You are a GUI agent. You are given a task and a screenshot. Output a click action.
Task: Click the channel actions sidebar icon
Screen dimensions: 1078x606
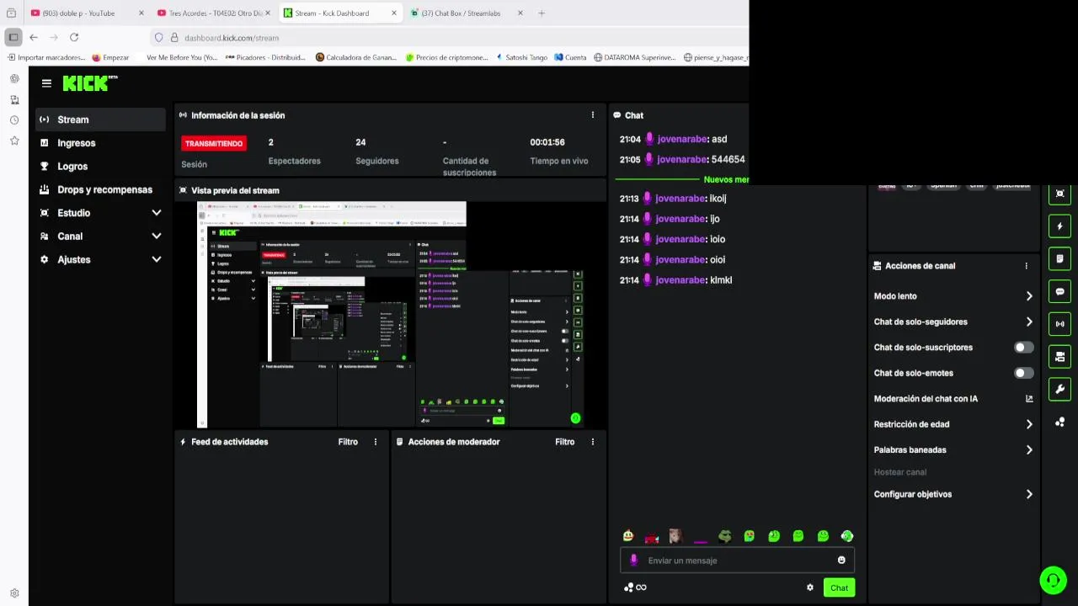click(1060, 357)
